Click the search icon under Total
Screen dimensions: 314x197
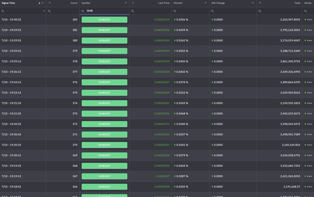click(260, 11)
